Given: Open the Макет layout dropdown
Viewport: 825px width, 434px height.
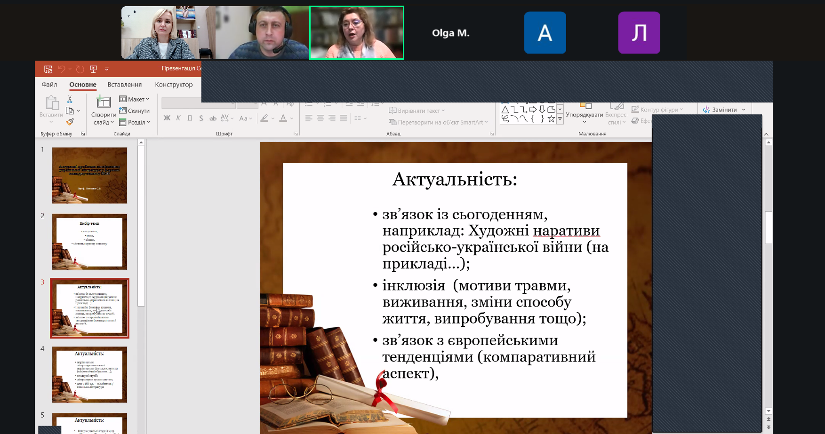Looking at the screenshot, I should tap(134, 99).
